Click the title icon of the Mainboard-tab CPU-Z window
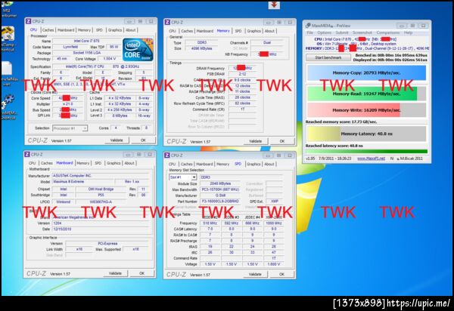454x311 pixels. 27,154
